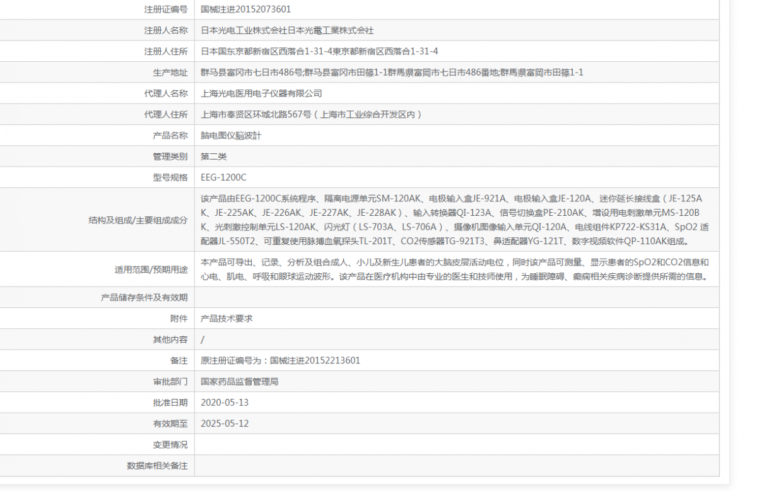
Task: Select the registrant address in 东京都新宿区
Action: [319, 51]
